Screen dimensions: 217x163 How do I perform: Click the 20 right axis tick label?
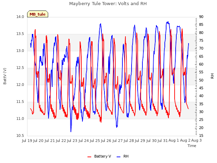[201, 128]
